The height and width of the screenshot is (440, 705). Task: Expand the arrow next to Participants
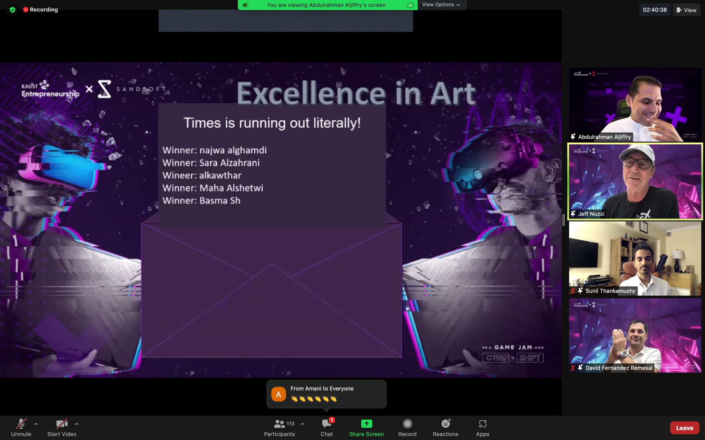pyautogui.click(x=302, y=424)
